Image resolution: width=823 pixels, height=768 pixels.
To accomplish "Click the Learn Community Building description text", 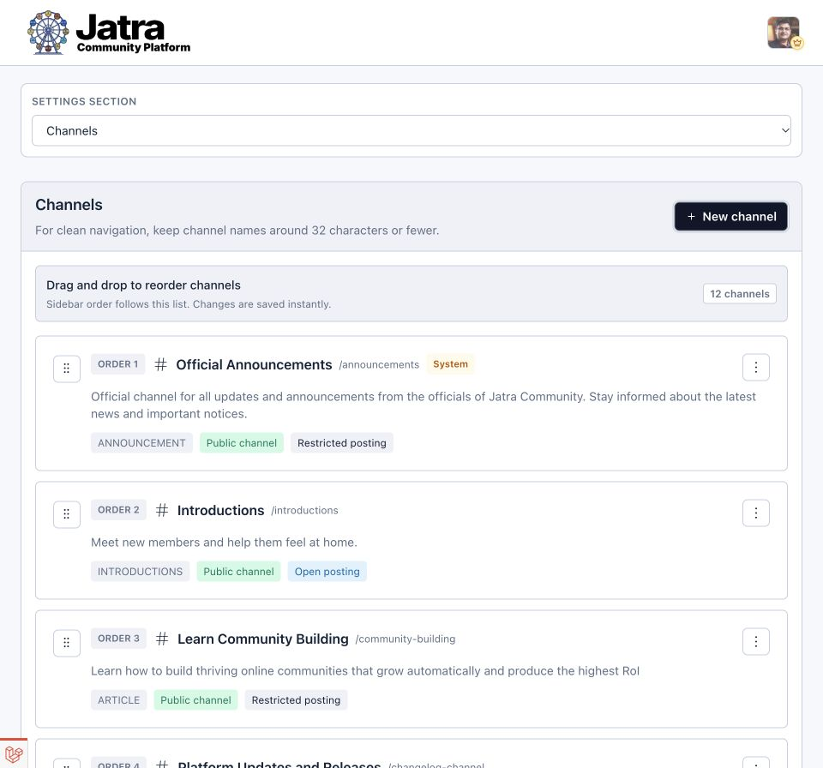I will point(365,671).
